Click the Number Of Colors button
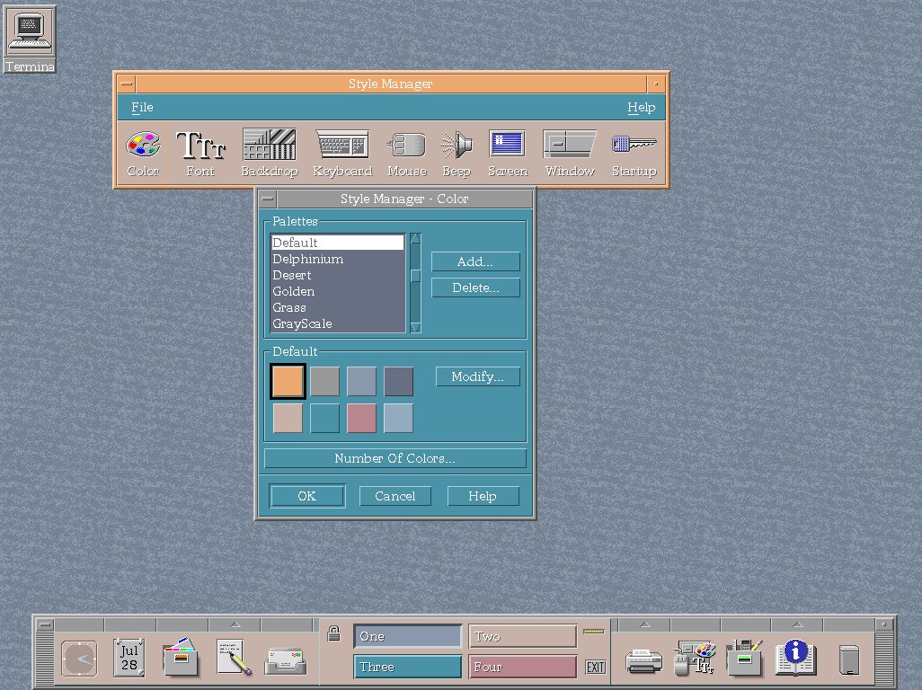This screenshot has height=690, width=922. pos(395,458)
